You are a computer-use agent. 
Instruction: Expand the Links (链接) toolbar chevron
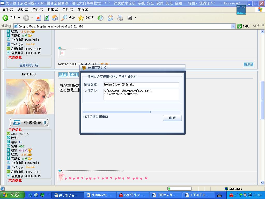(263, 25)
